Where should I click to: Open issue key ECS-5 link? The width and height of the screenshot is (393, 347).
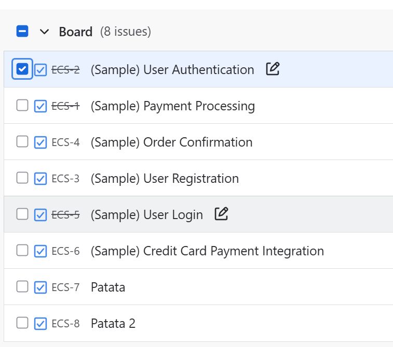[65, 214]
